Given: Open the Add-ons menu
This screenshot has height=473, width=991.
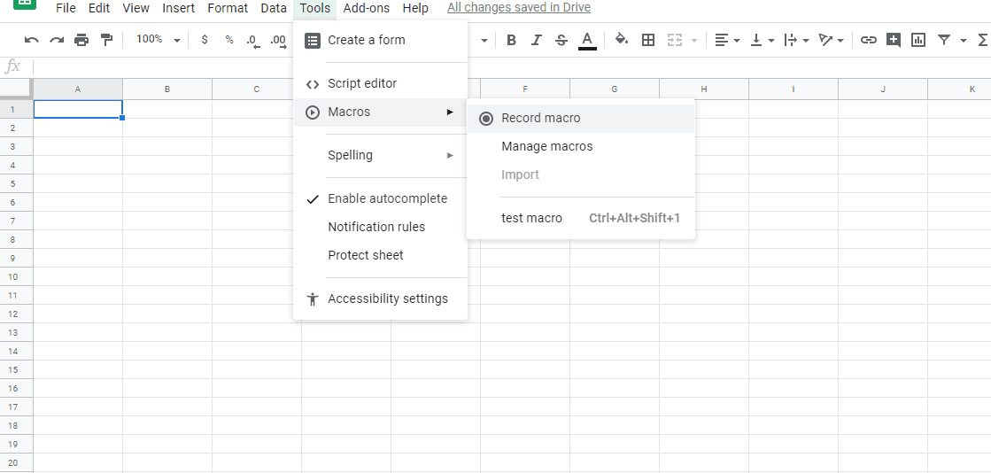Looking at the screenshot, I should click(x=367, y=8).
